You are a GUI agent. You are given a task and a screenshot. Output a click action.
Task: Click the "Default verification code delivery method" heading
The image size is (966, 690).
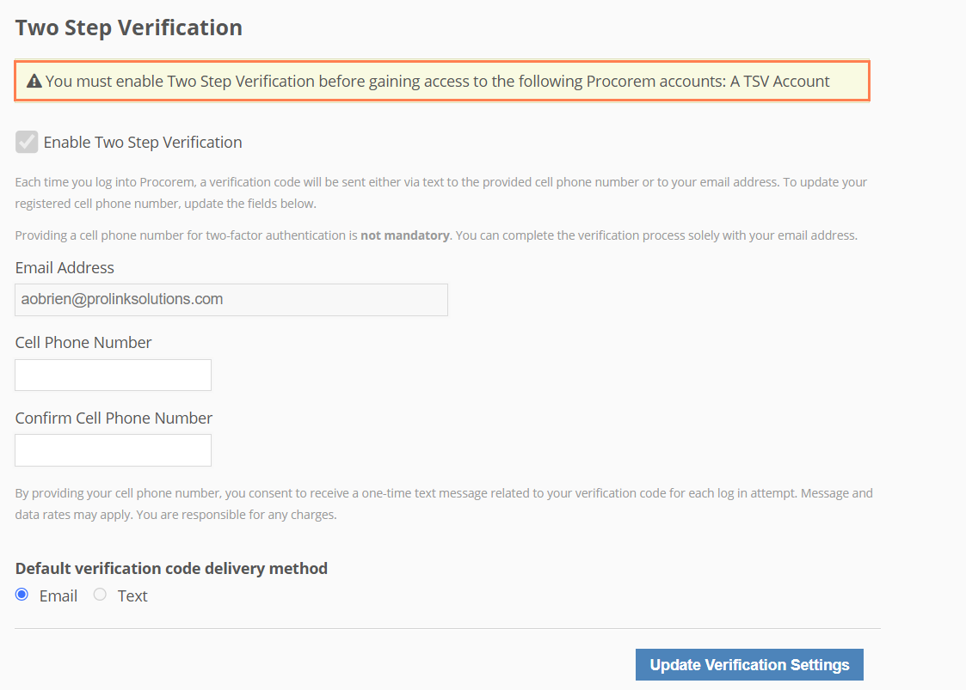pos(171,568)
